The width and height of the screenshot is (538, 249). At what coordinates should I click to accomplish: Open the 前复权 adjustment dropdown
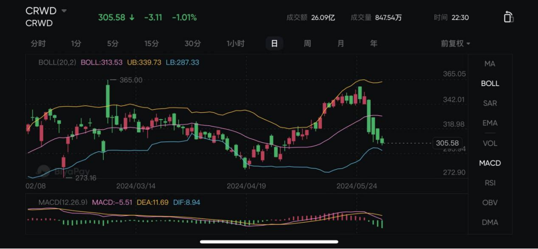[456, 44]
